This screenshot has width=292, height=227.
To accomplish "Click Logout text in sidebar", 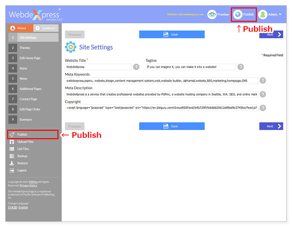I will pos(22,170).
